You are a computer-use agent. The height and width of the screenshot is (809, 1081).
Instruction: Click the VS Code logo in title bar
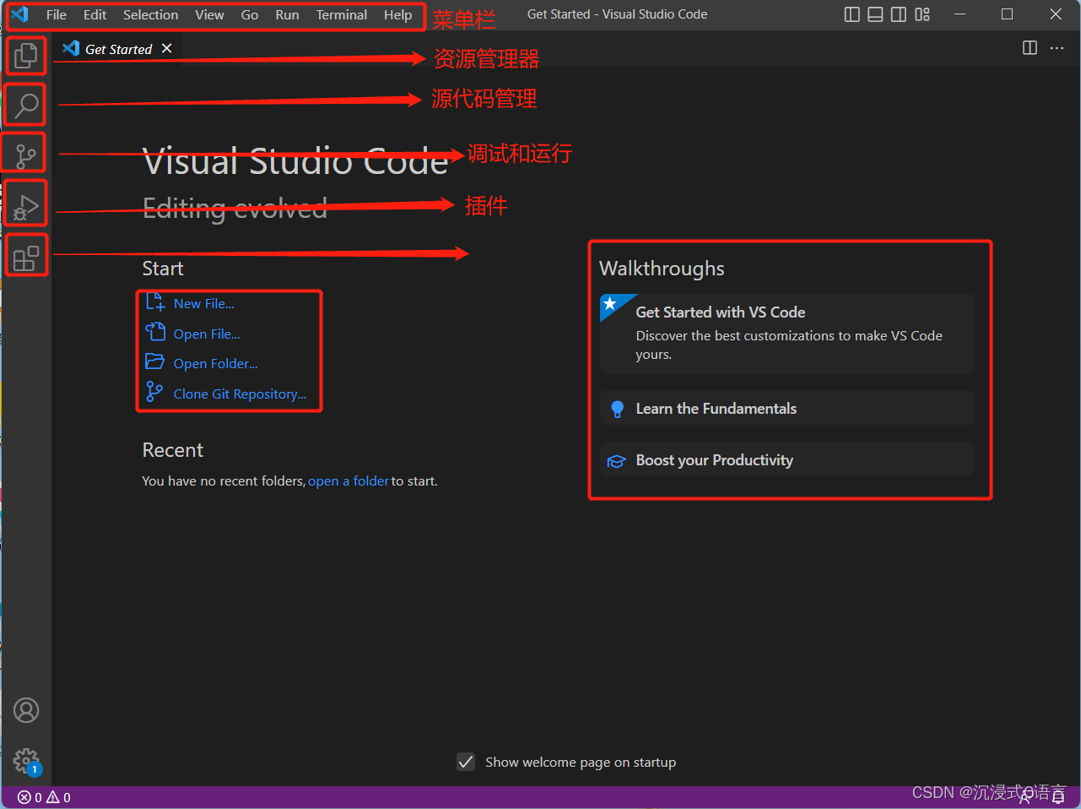19,14
